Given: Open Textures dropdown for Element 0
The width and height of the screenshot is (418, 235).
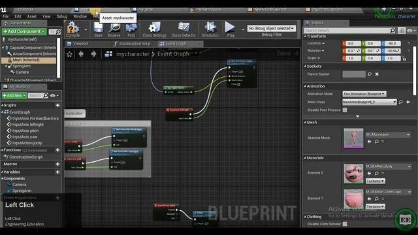Looking at the screenshot, I should 375,181.
